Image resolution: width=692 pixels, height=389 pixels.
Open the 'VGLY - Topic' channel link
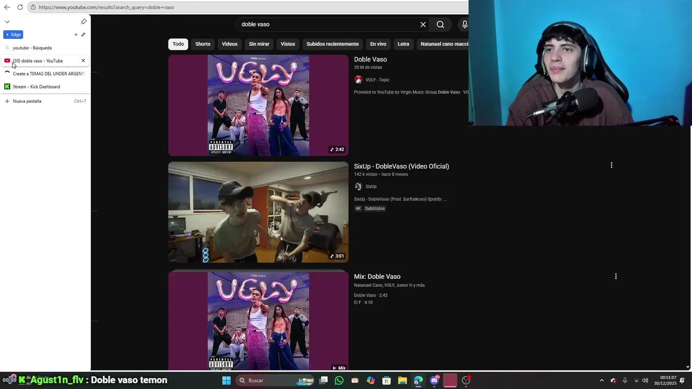[377, 80]
